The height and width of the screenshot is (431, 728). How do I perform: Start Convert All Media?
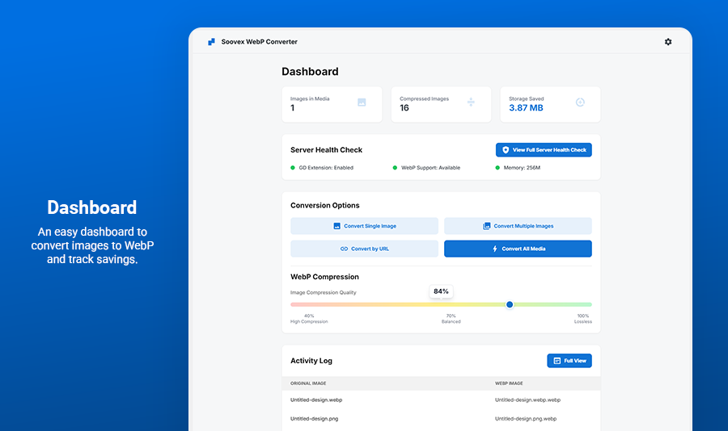pyautogui.click(x=518, y=249)
